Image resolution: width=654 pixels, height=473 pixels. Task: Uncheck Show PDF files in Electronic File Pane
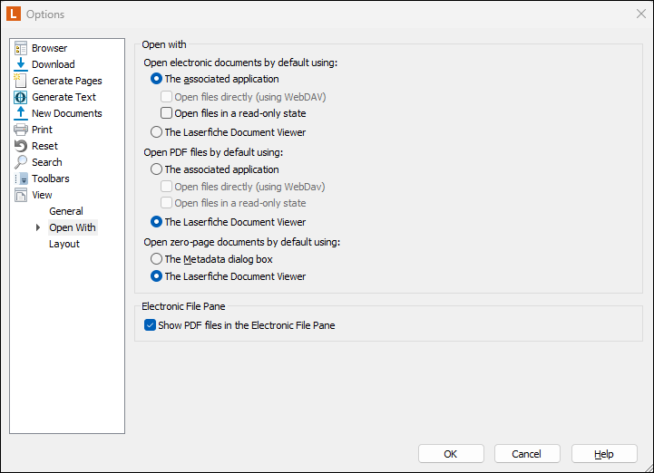150,325
